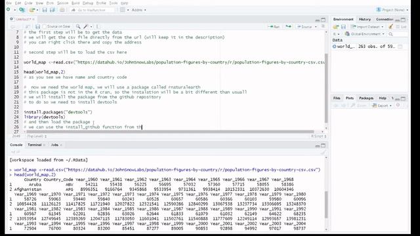Image resolution: width=420 pixels, height=236 pixels.
Task: Expand the world_map data object
Action: (x=334, y=47)
